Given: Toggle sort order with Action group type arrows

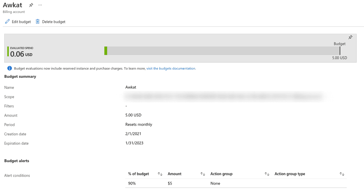Looking at the screenshot, I should [342, 174].
